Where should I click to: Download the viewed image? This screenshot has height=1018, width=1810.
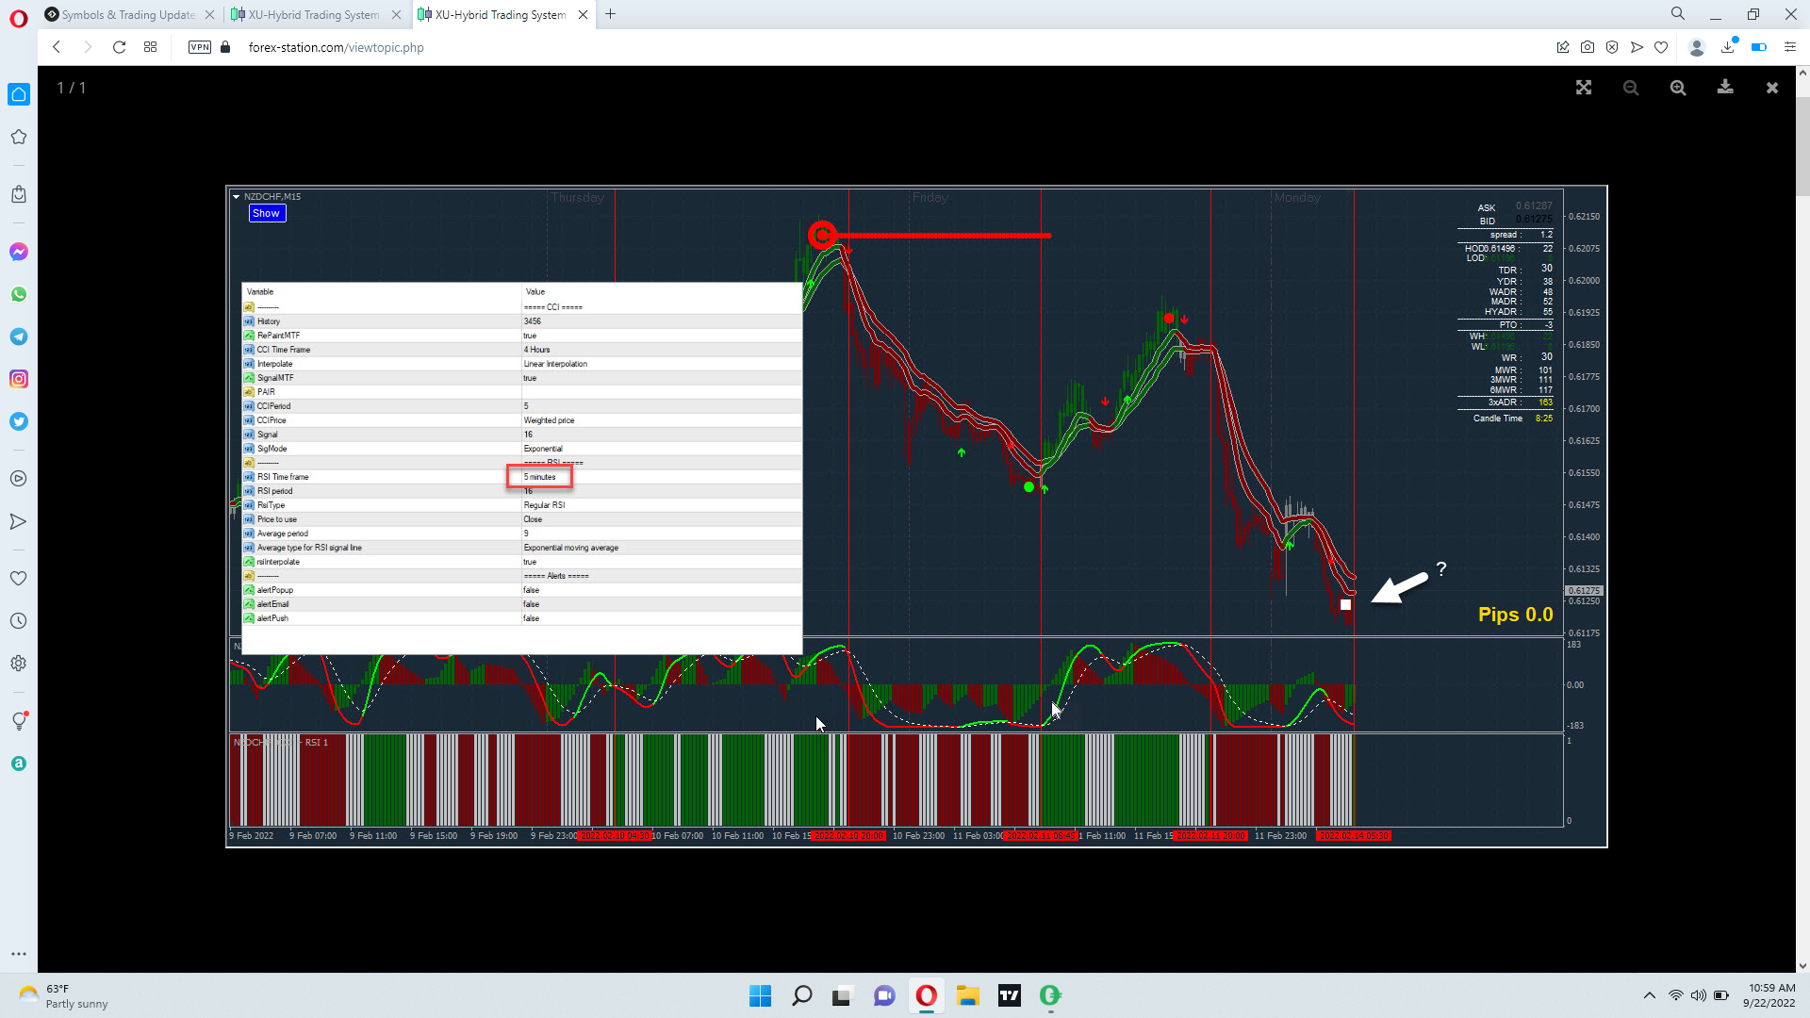click(x=1725, y=88)
